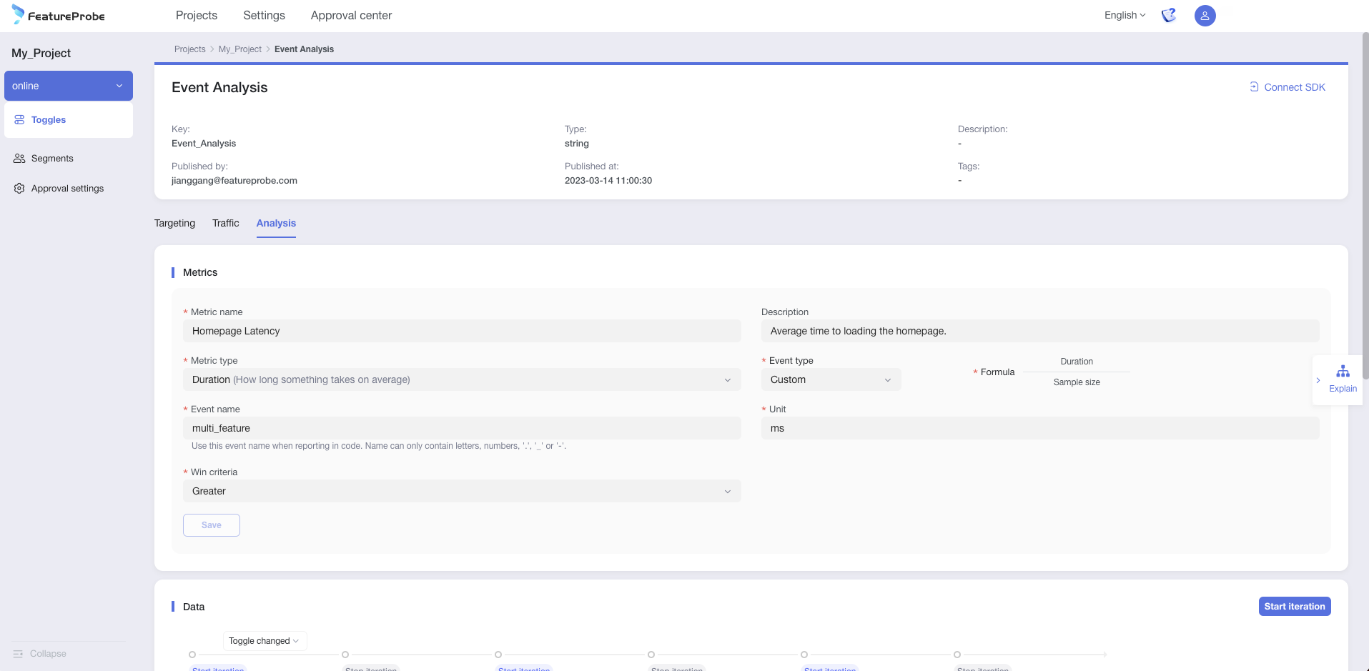Click the Toggles sidebar icon
The height and width of the screenshot is (671, 1369).
tap(19, 119)
